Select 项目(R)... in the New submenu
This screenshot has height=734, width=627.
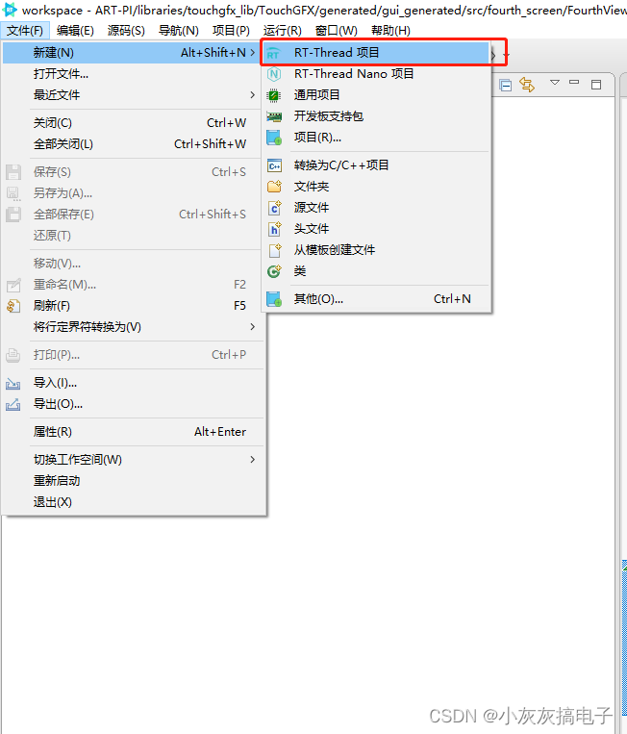tap(376, 138)
